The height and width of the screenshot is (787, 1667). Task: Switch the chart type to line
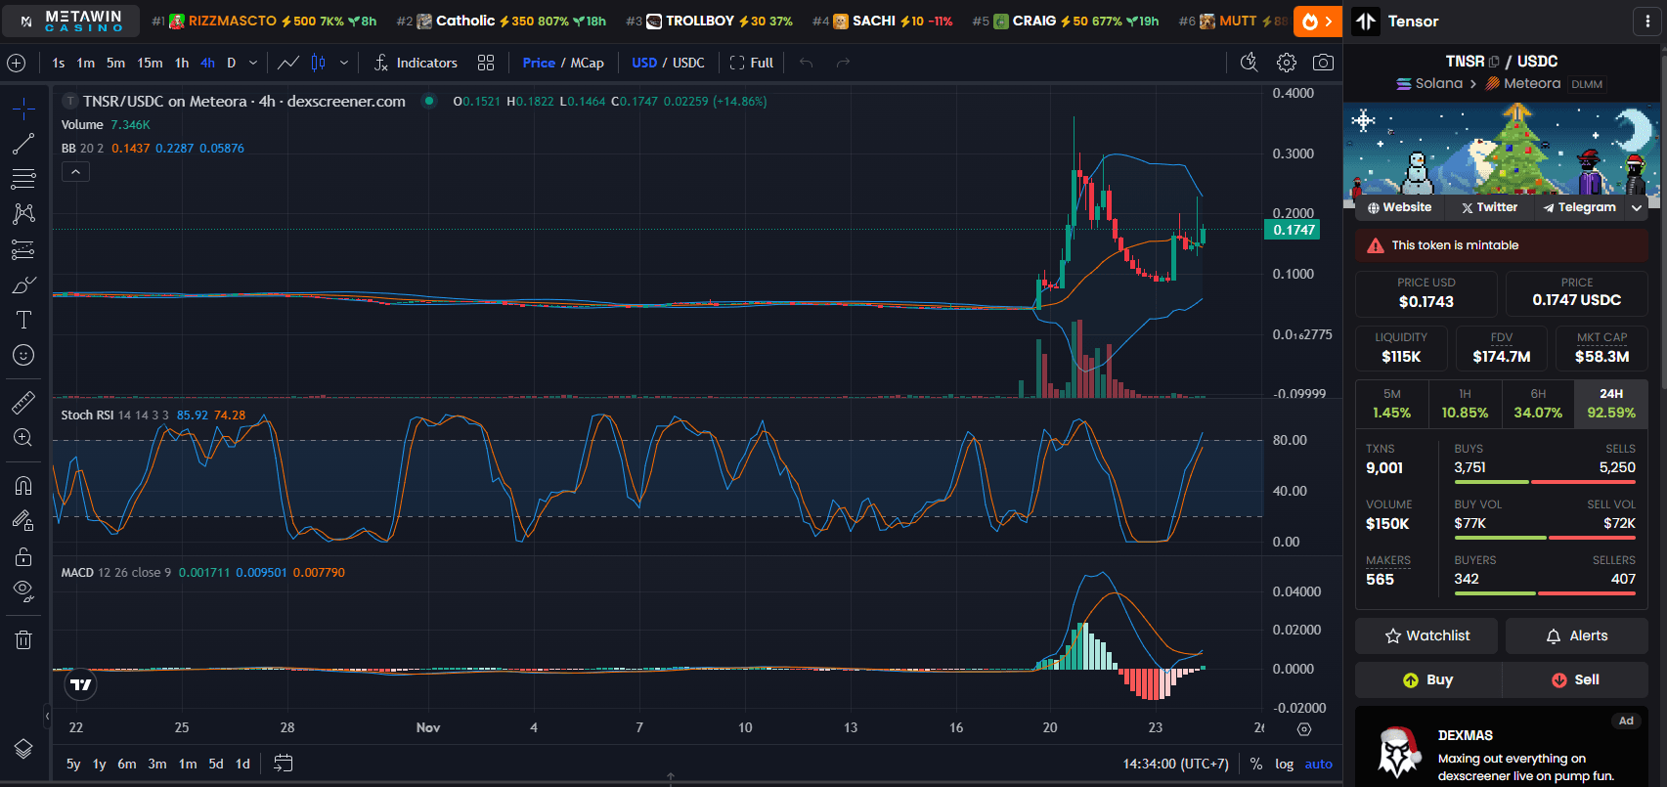288,63
